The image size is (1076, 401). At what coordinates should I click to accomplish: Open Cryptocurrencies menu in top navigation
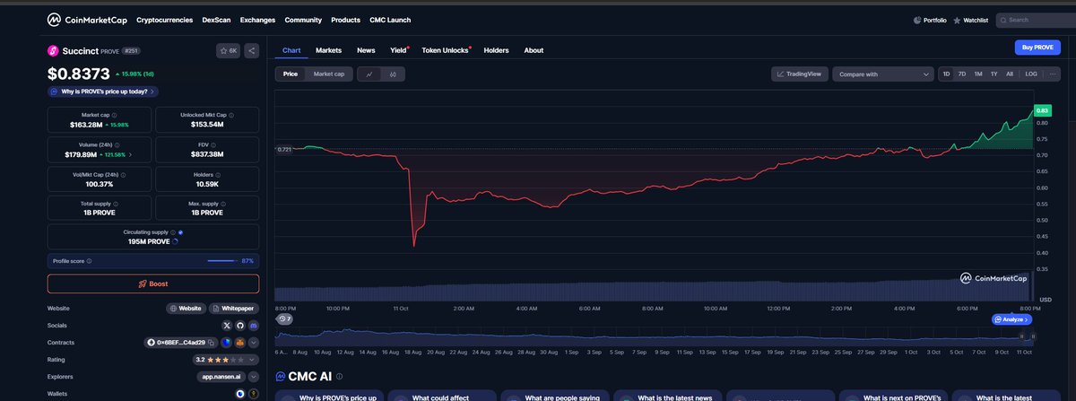click(166, 20)
